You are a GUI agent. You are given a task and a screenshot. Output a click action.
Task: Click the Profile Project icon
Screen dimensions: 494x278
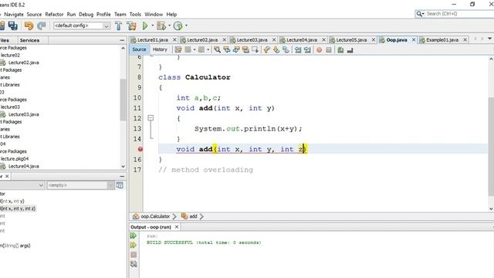[x=178, y=25]
